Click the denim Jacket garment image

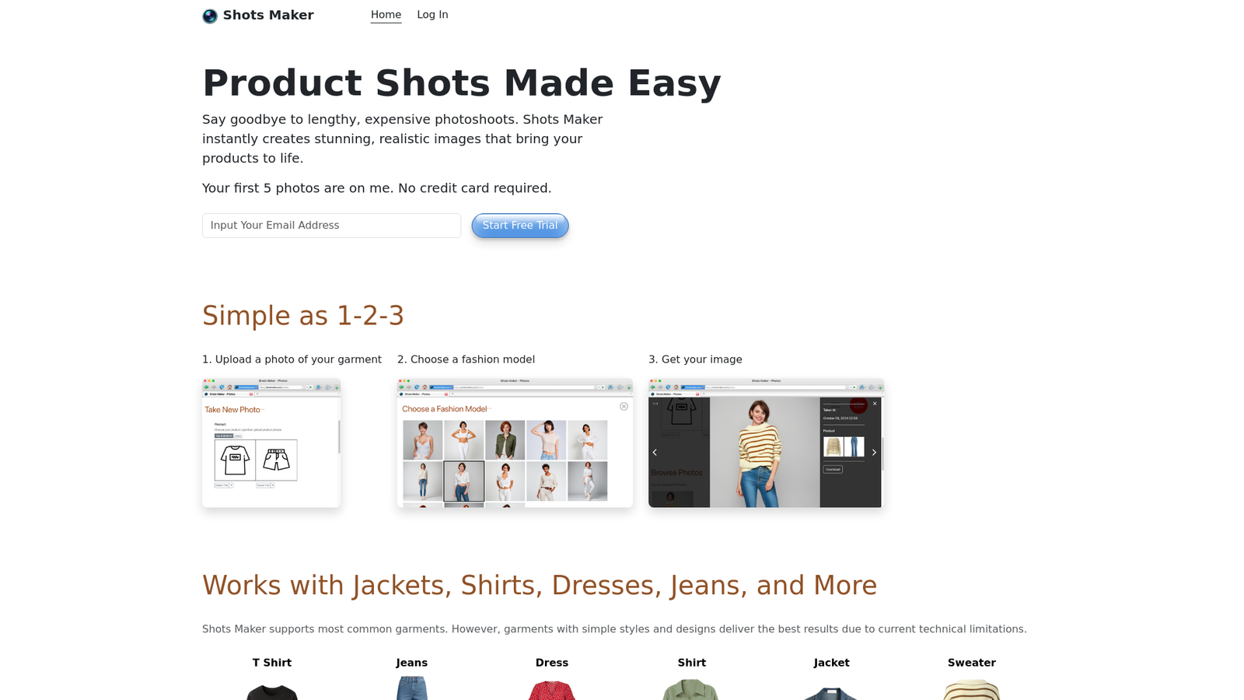coord(831,692)
